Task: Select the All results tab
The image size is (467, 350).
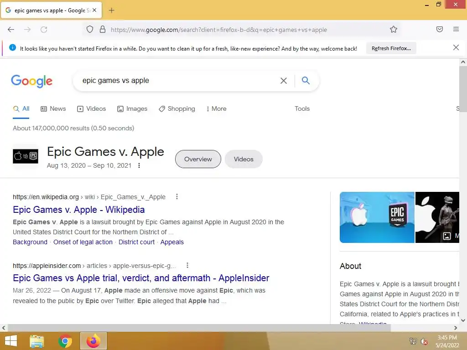Action: 21,108
